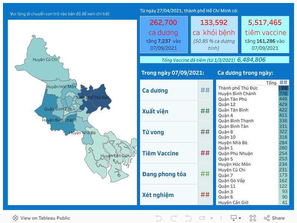Click value 41 in the Huyện Cần Giờ row
297x223 pixels.
(285, 202)
